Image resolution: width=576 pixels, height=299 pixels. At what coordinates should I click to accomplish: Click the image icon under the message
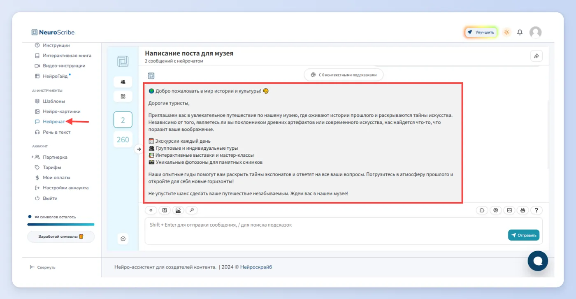coord(178,210)
